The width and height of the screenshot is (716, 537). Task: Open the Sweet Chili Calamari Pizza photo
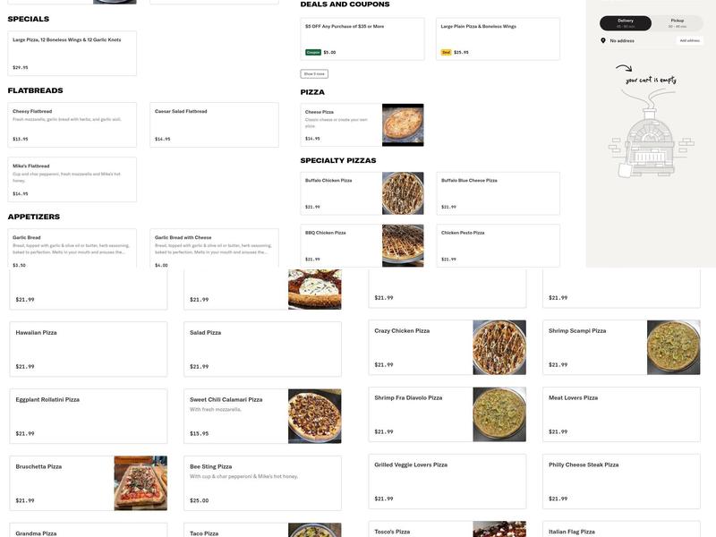tap(314, 416)
